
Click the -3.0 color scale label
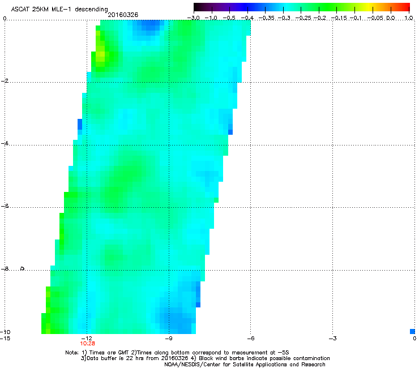tap(193, 18)
